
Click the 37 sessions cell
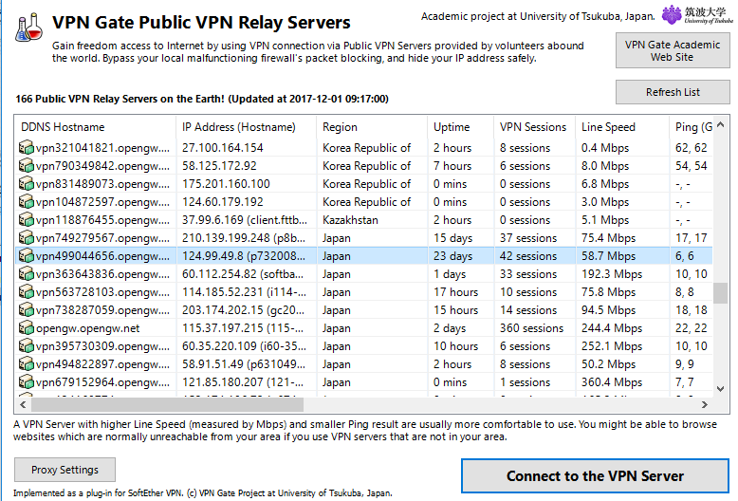click(528, 238)
